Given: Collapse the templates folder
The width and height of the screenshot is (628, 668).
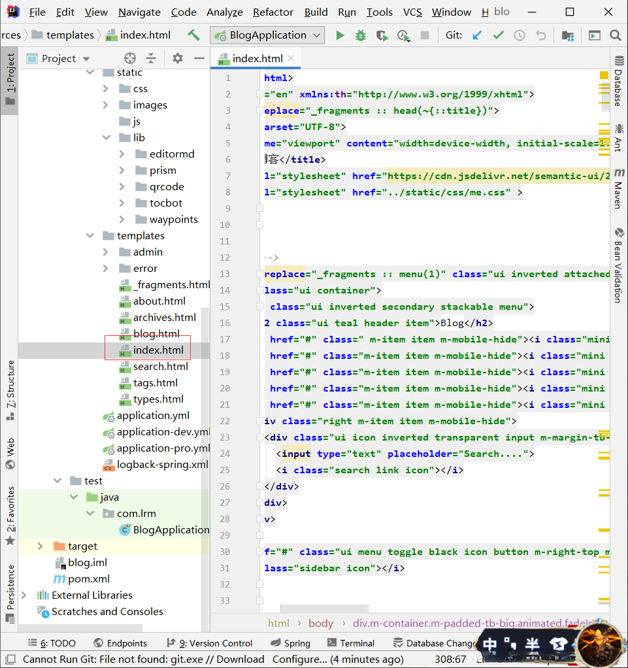Looking at the screenshot, I should coord(90,236).
